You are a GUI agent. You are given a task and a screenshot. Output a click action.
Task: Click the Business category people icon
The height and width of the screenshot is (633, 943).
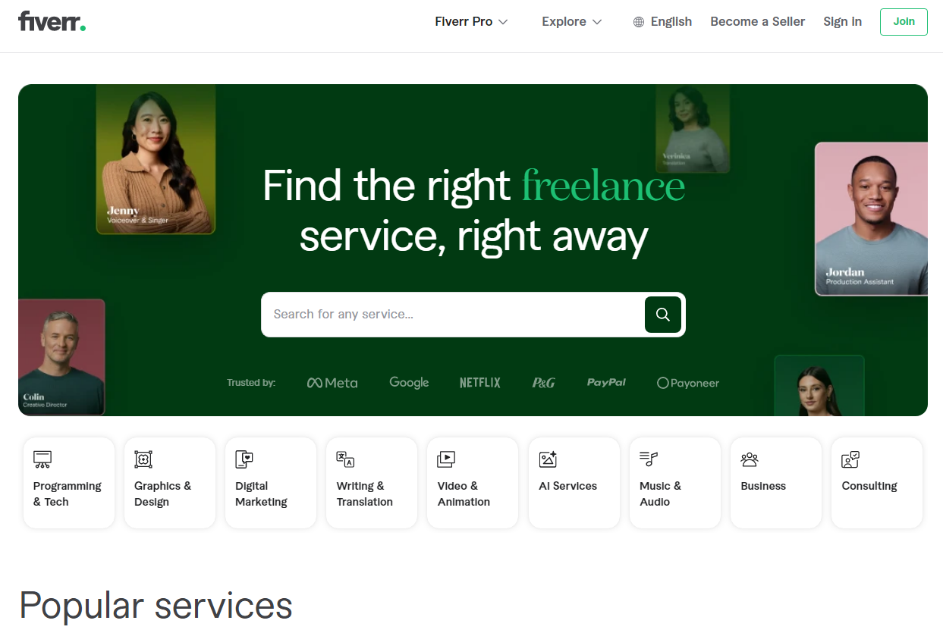(750, 459)
